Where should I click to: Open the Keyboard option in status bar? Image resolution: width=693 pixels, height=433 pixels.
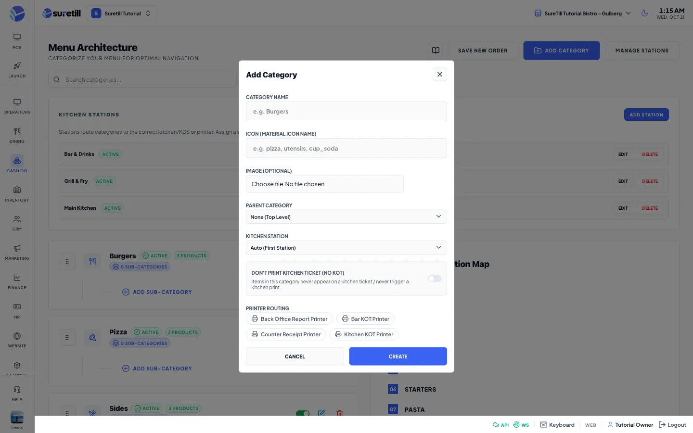(x=557, y=425)
